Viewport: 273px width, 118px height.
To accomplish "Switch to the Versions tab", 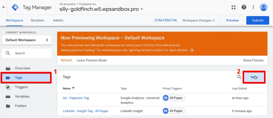I will point(37,20).
